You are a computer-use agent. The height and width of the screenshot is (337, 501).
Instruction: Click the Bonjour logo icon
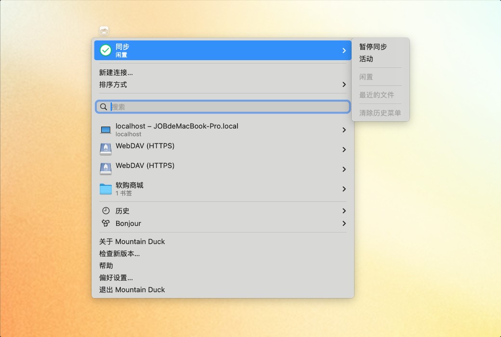coord(106,223)
